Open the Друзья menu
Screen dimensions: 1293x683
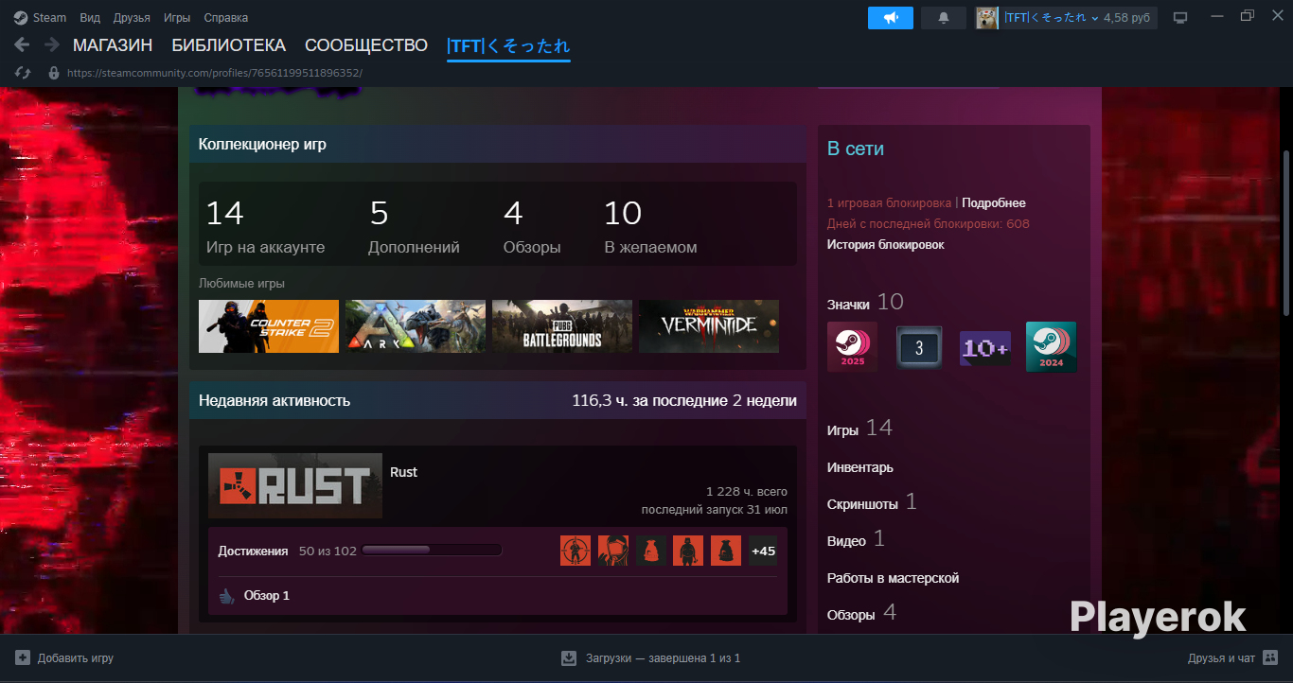(x=132, y=18)
